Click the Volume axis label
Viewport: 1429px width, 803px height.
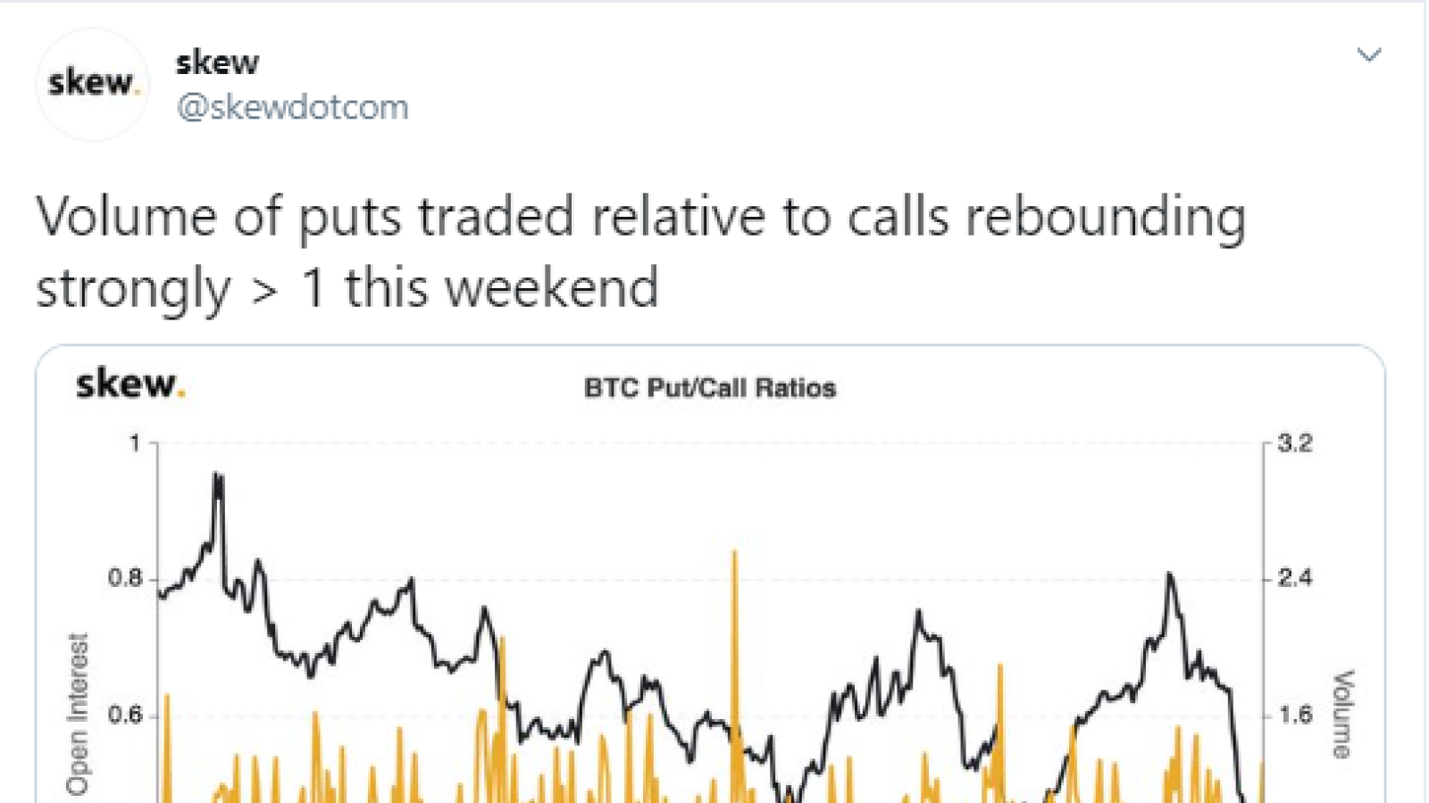[1342, 714]
